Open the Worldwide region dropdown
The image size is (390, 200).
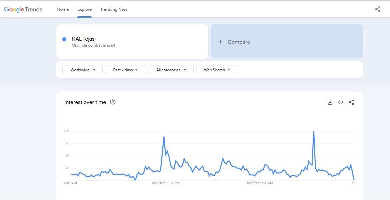tap(83, 70)
